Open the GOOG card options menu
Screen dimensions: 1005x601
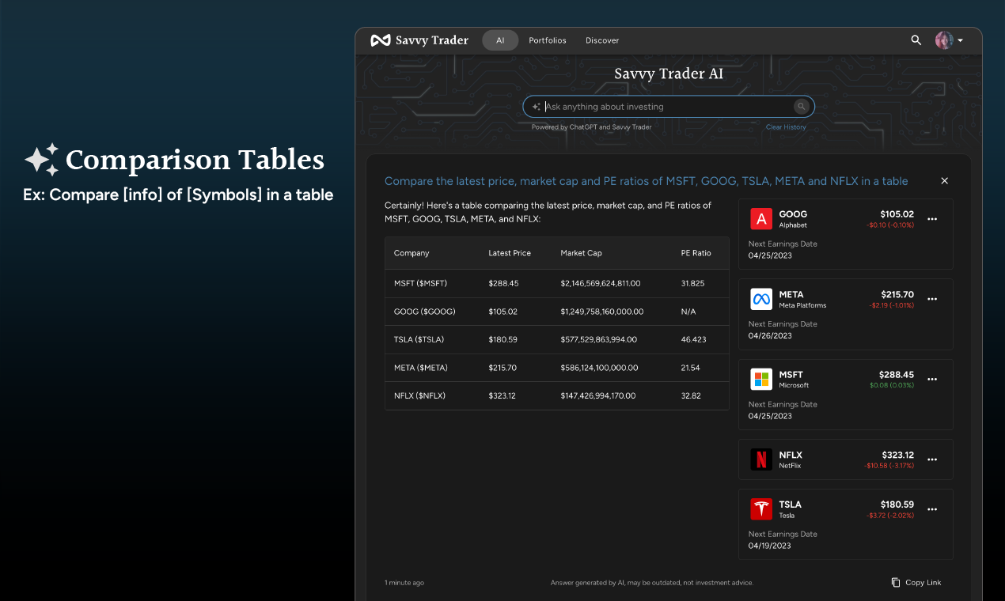(x=932, y=219)
